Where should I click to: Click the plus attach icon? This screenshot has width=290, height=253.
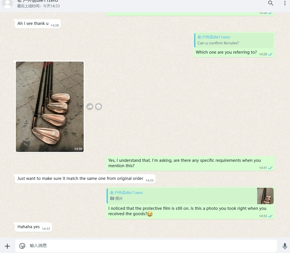click(7, 246)
